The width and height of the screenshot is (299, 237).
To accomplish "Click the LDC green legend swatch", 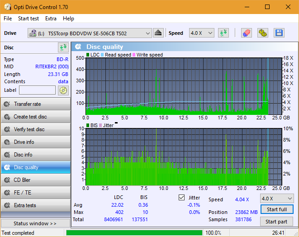I will click(88, 55).
